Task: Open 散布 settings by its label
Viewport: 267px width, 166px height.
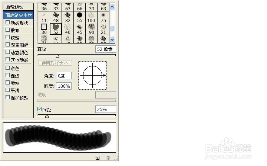Action: [x=15, y=31]
